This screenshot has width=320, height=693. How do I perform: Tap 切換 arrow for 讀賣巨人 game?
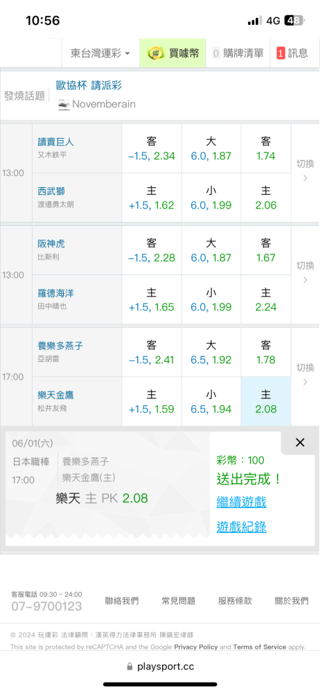305,173
